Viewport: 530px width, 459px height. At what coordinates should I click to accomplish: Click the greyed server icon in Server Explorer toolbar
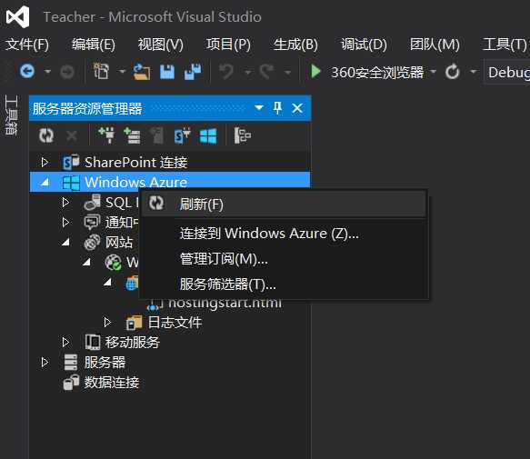[x=157, y=135]
